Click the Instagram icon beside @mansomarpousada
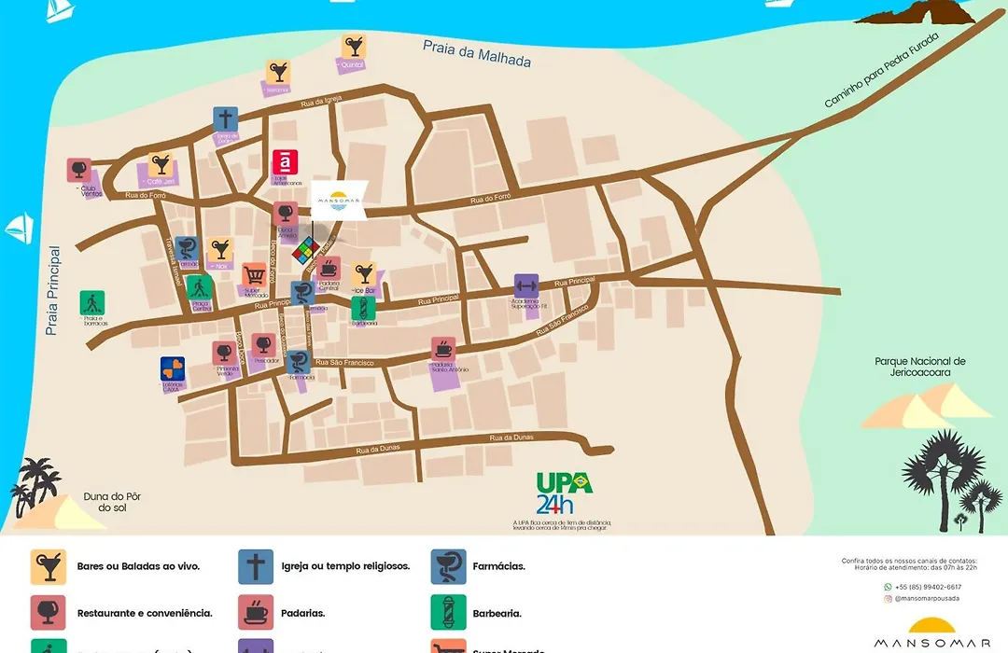The height and width of the screenshot is (653, 1008). click(888, 598)
